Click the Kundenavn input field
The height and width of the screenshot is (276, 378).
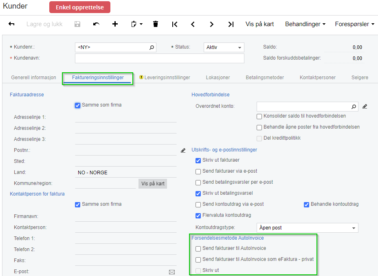pos(160,58)
